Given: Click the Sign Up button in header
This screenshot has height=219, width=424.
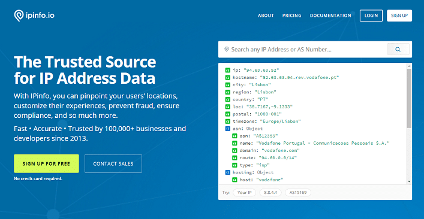Looking at the screenshot, I should pyautogui.click(x=399, y=16).
